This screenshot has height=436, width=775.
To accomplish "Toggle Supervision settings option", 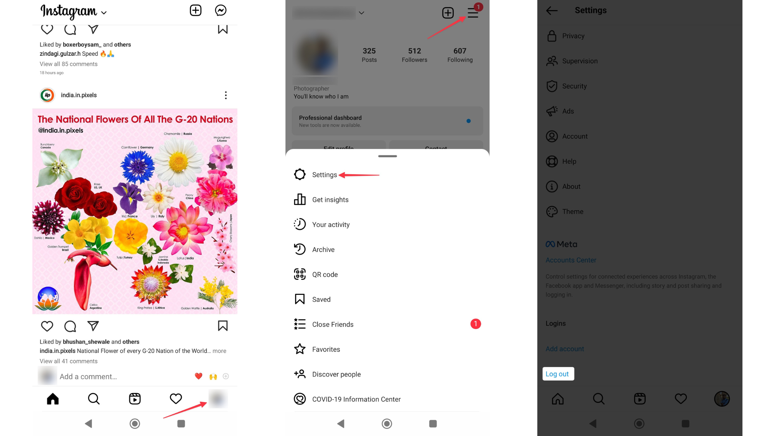I will (580, 60).
